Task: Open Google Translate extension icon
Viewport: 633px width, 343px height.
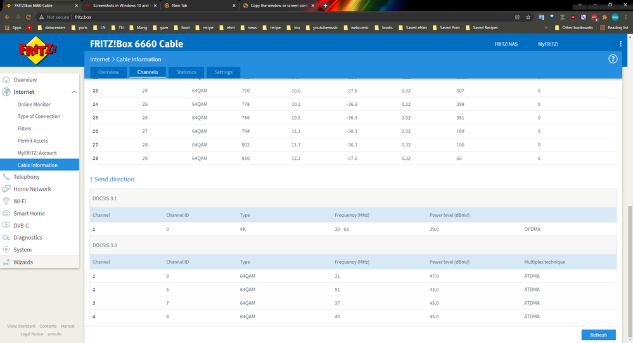Action: (541, 17)
